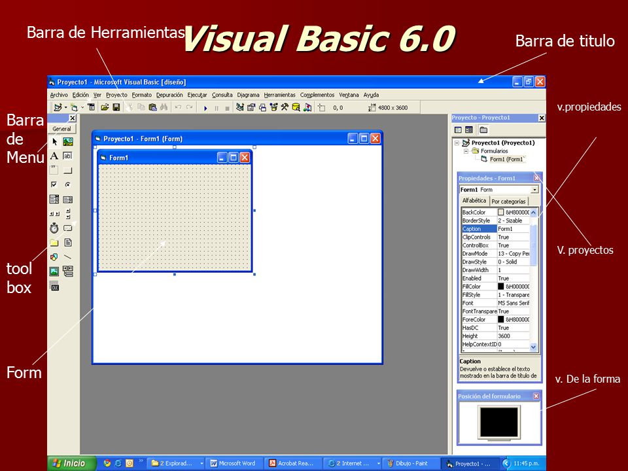
Task: Select the DriveListBox control in the toolbox
Action: [68, 228]
